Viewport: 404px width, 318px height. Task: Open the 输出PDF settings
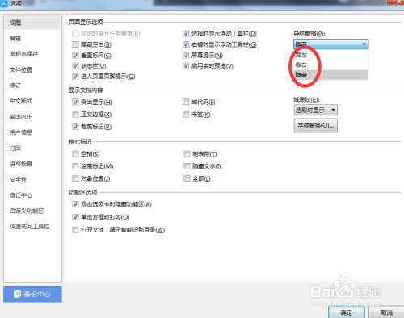point(20,117)
